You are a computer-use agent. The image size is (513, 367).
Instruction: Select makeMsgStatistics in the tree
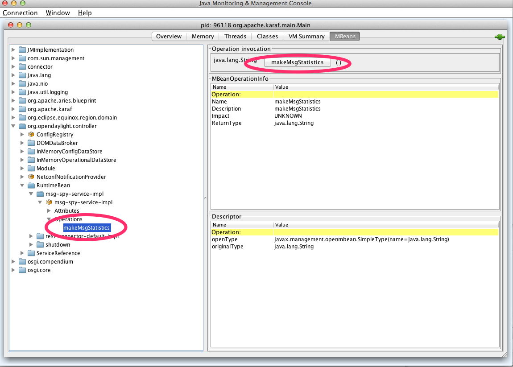(87, 228)
